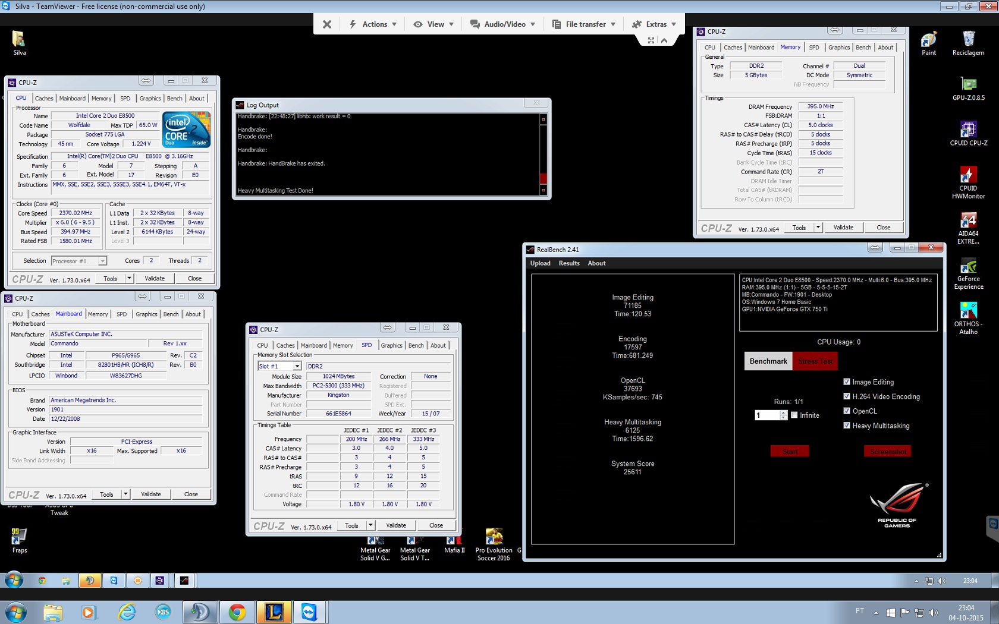Open the local taskbar Internet Explorer icon
The image size is (999, 624).
(127, 612)
